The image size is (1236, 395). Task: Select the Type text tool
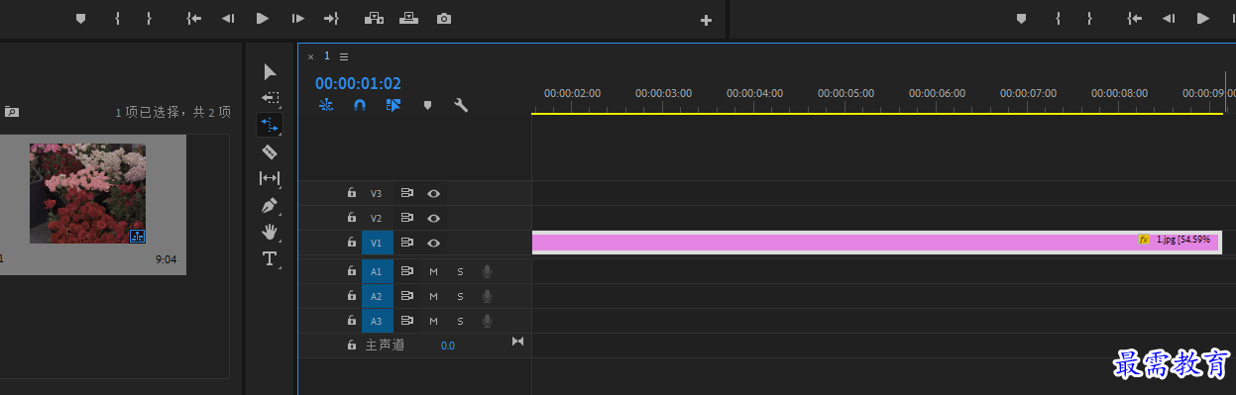(x=270, y=258)
